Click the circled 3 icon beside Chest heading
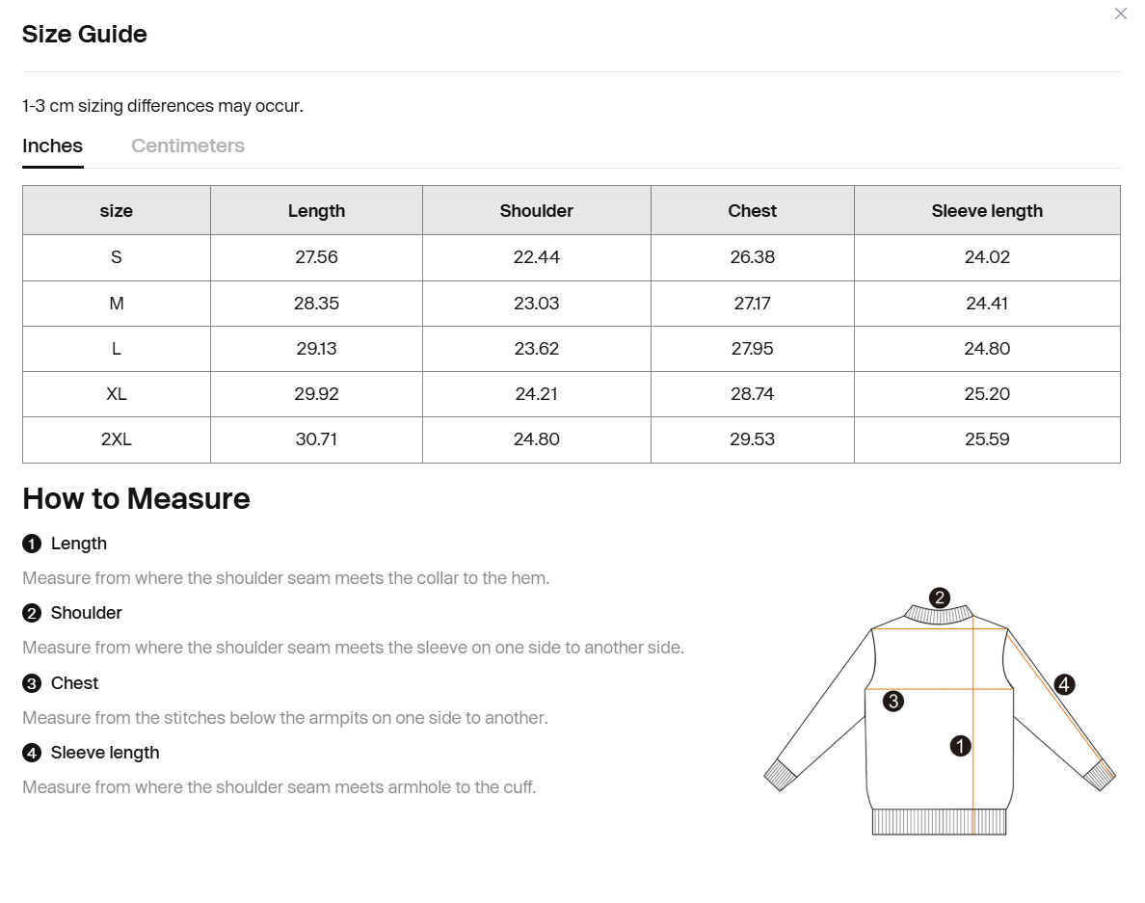The image size is (1145, 903). (x=30, y=683)
